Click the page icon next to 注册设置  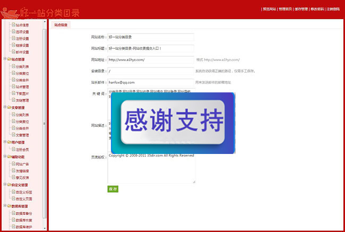pos(13,38)
